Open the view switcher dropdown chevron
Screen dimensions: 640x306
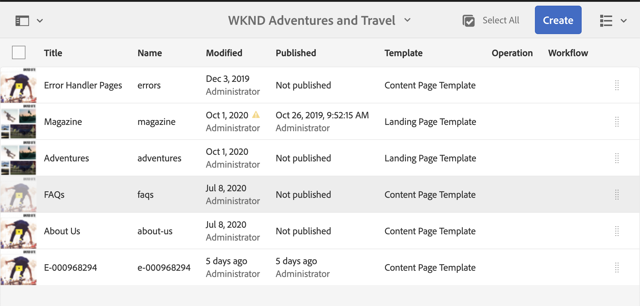point(624,21)
